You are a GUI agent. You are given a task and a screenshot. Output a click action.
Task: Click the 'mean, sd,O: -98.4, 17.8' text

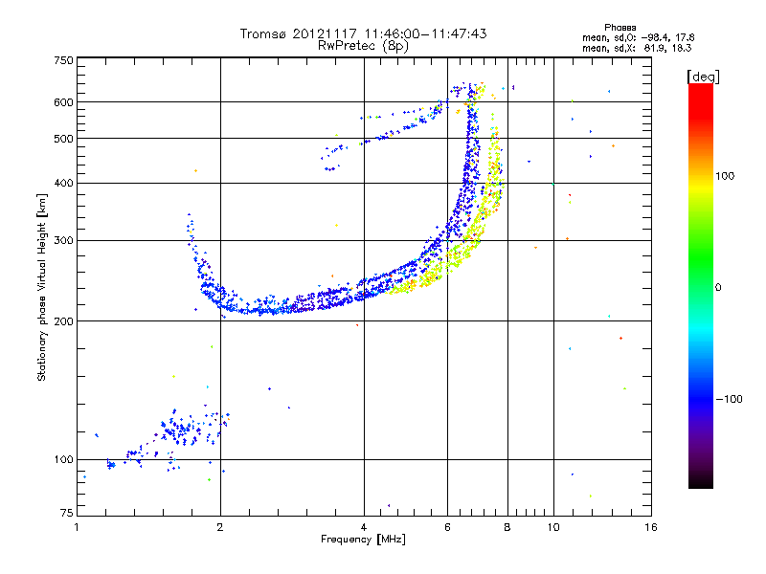(638, 37)
